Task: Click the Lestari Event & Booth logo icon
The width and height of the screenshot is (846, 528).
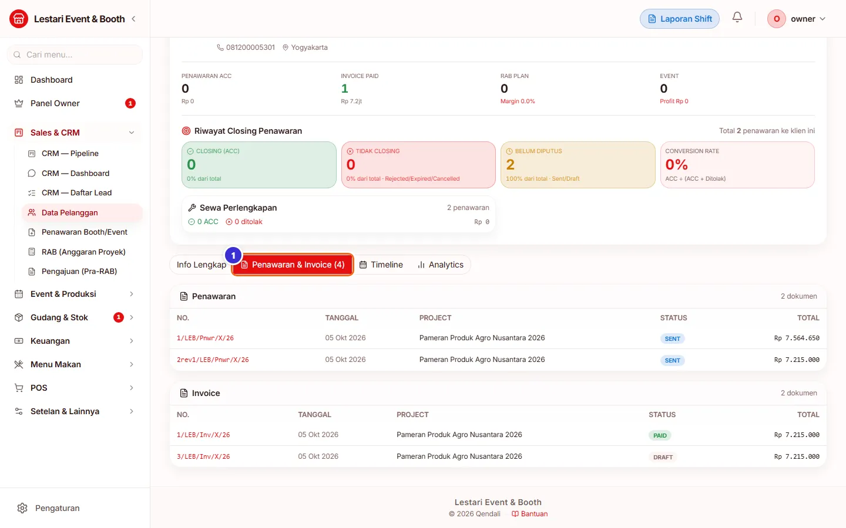Action: click(x=19, y=19)
